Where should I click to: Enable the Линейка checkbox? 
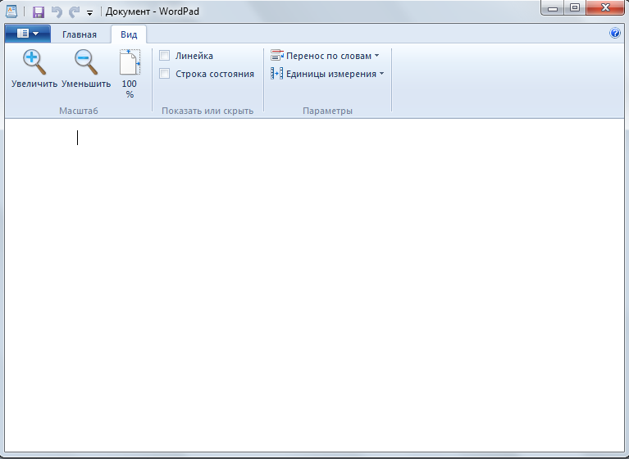point(165,55)
